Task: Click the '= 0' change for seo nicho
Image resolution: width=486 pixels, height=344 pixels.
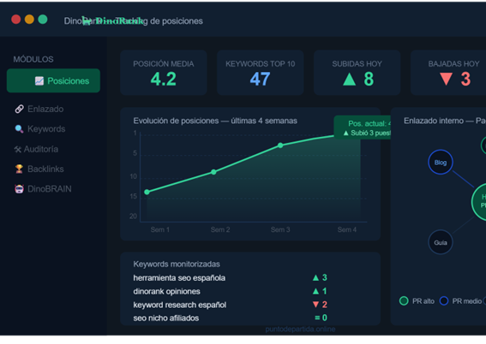Action: (x=321, y=318)
